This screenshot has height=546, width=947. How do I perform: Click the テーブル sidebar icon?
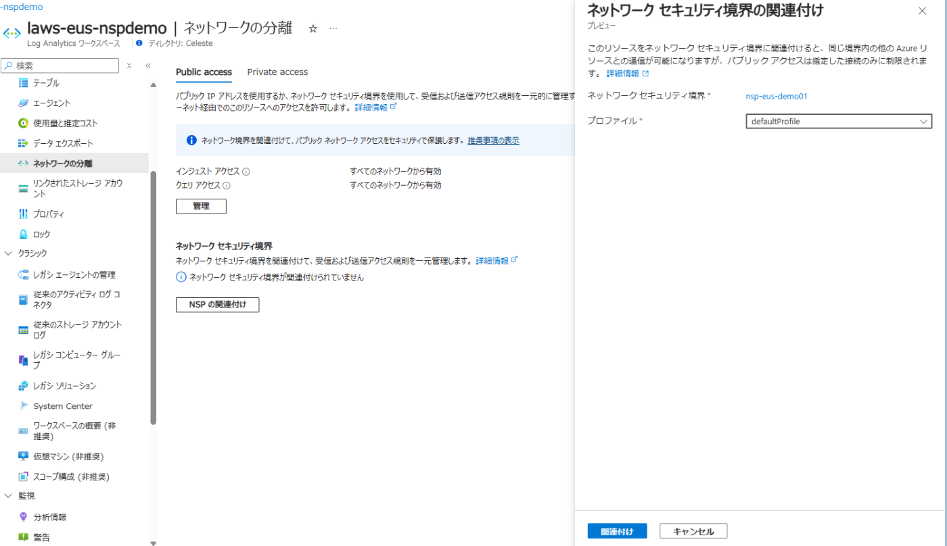pos(23,82)
